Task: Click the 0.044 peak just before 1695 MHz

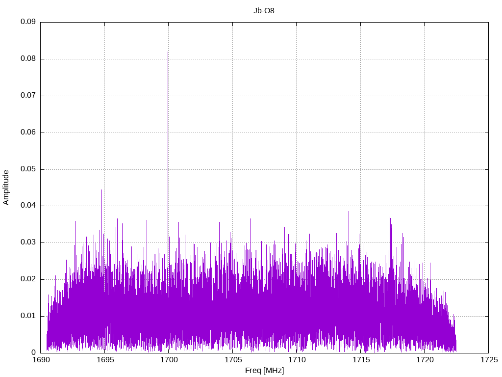Action: pyautogui.click(x=101, y=190)
